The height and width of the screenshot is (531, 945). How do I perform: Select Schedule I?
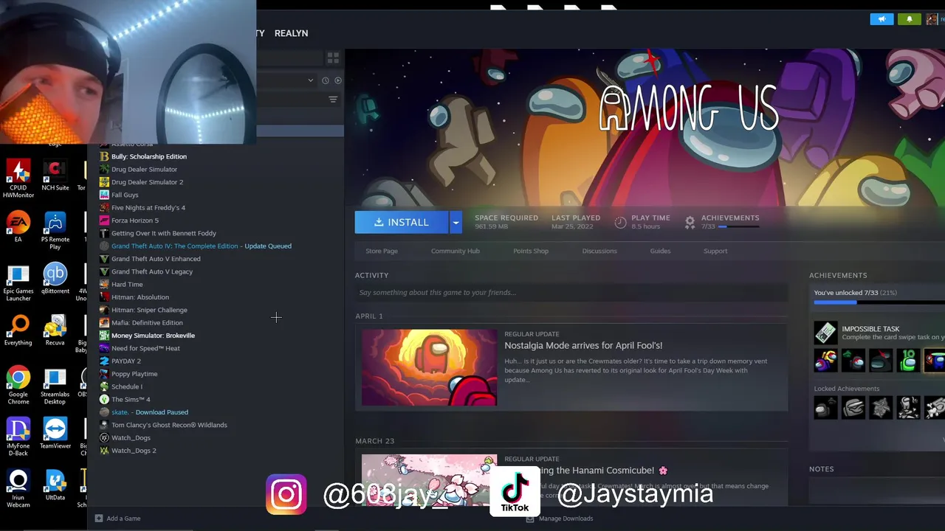click(127, 386)
